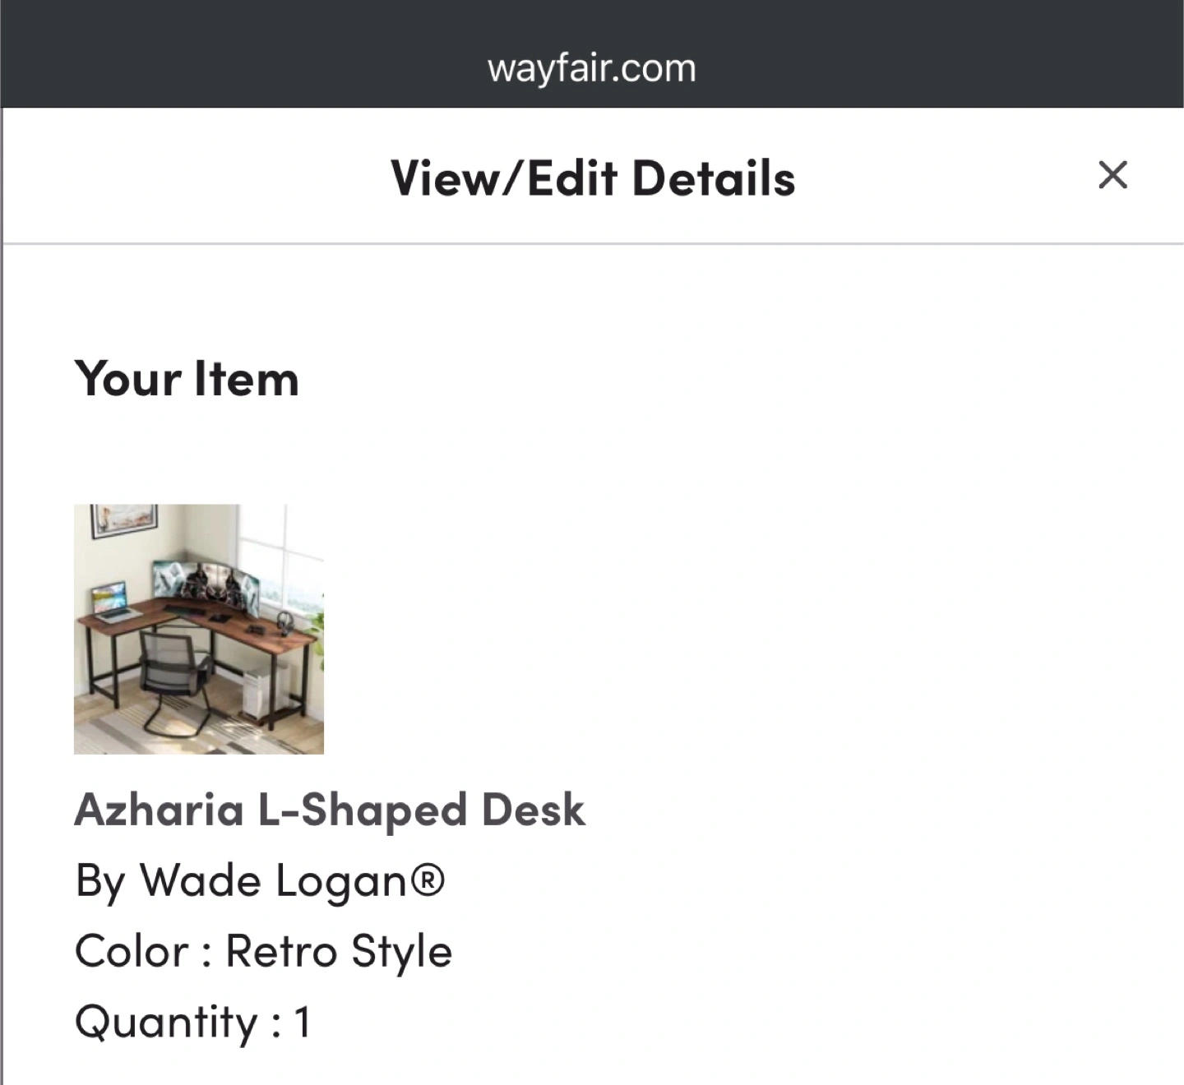This screenshot has height=1085, width=1184.
Task: Select the Retro Style color value
Action: coord(339,953)
